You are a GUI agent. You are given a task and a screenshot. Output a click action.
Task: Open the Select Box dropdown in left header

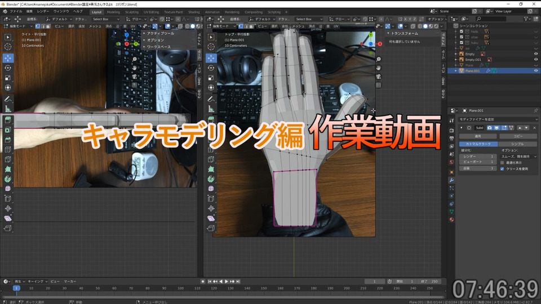(105, 19)
